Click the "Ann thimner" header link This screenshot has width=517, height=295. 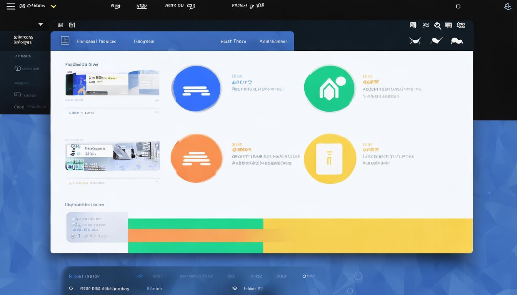pyautogui.click(x=273, y=41)
